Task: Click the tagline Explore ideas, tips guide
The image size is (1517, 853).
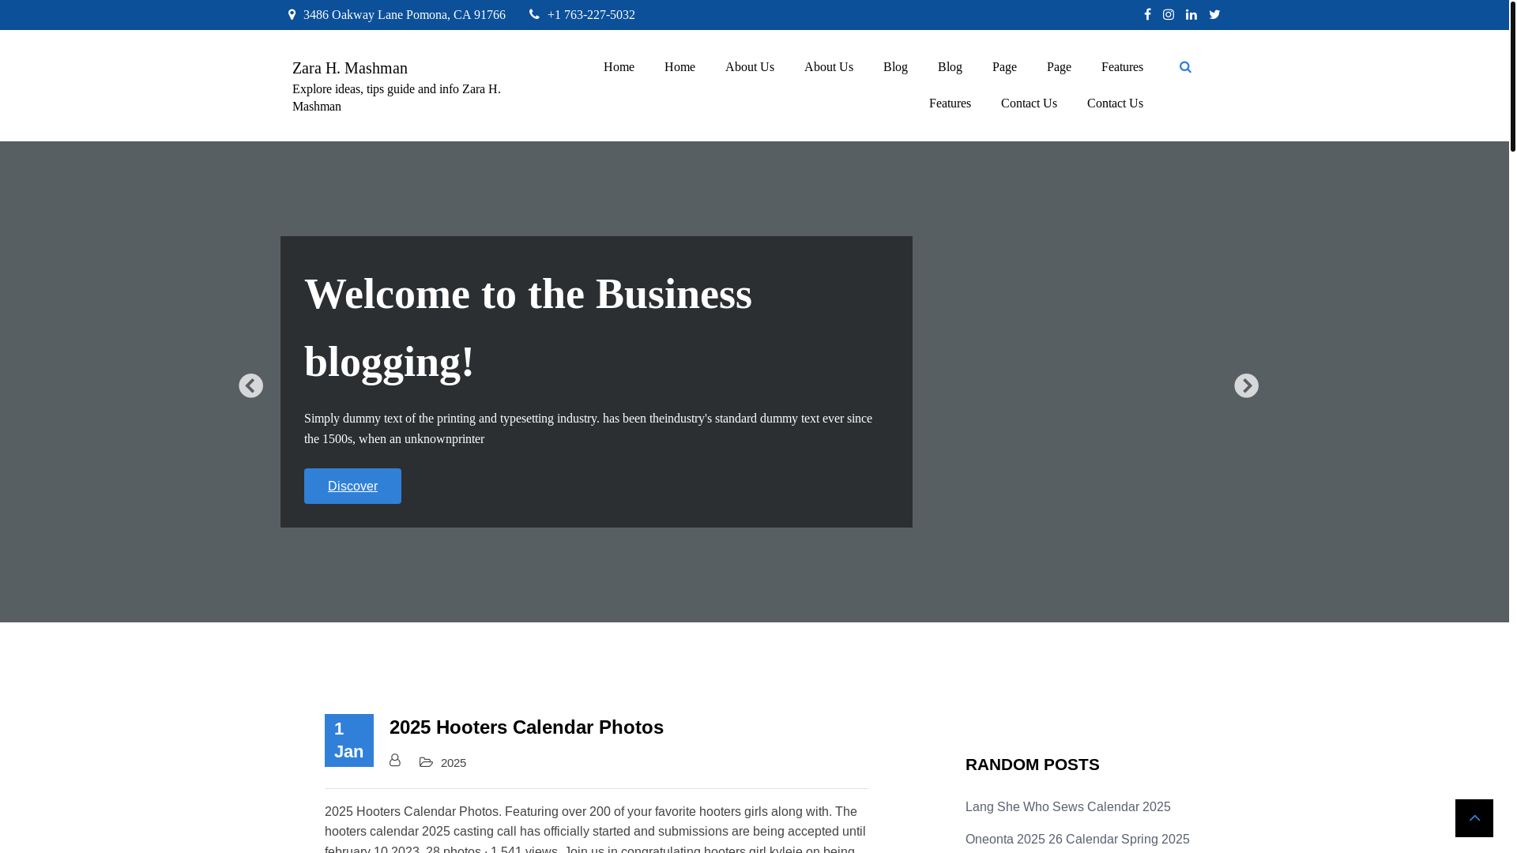Action: (397, 98)
